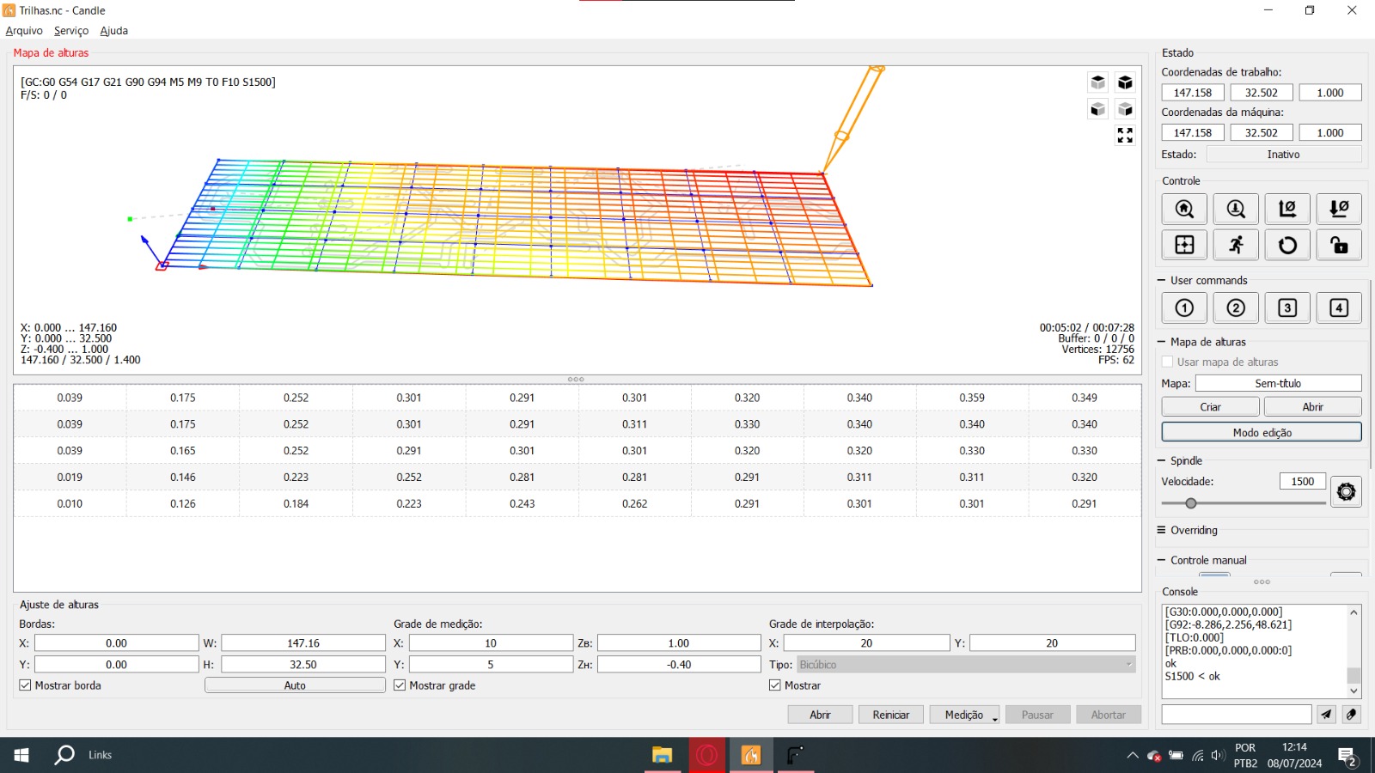Click the reset GRBL circular arrow button
The image size is (1375, 773).
coord(1287,246)
